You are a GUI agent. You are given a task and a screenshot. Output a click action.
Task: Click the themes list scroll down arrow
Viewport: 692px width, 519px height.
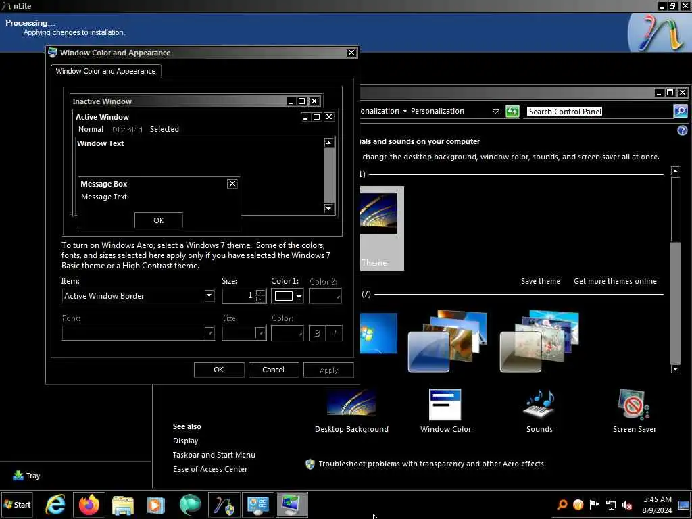coord(675,369)
